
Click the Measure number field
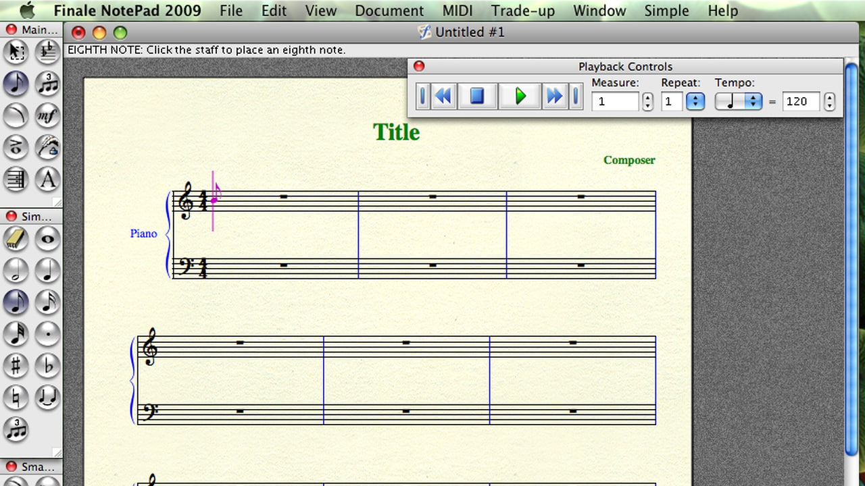615,102
